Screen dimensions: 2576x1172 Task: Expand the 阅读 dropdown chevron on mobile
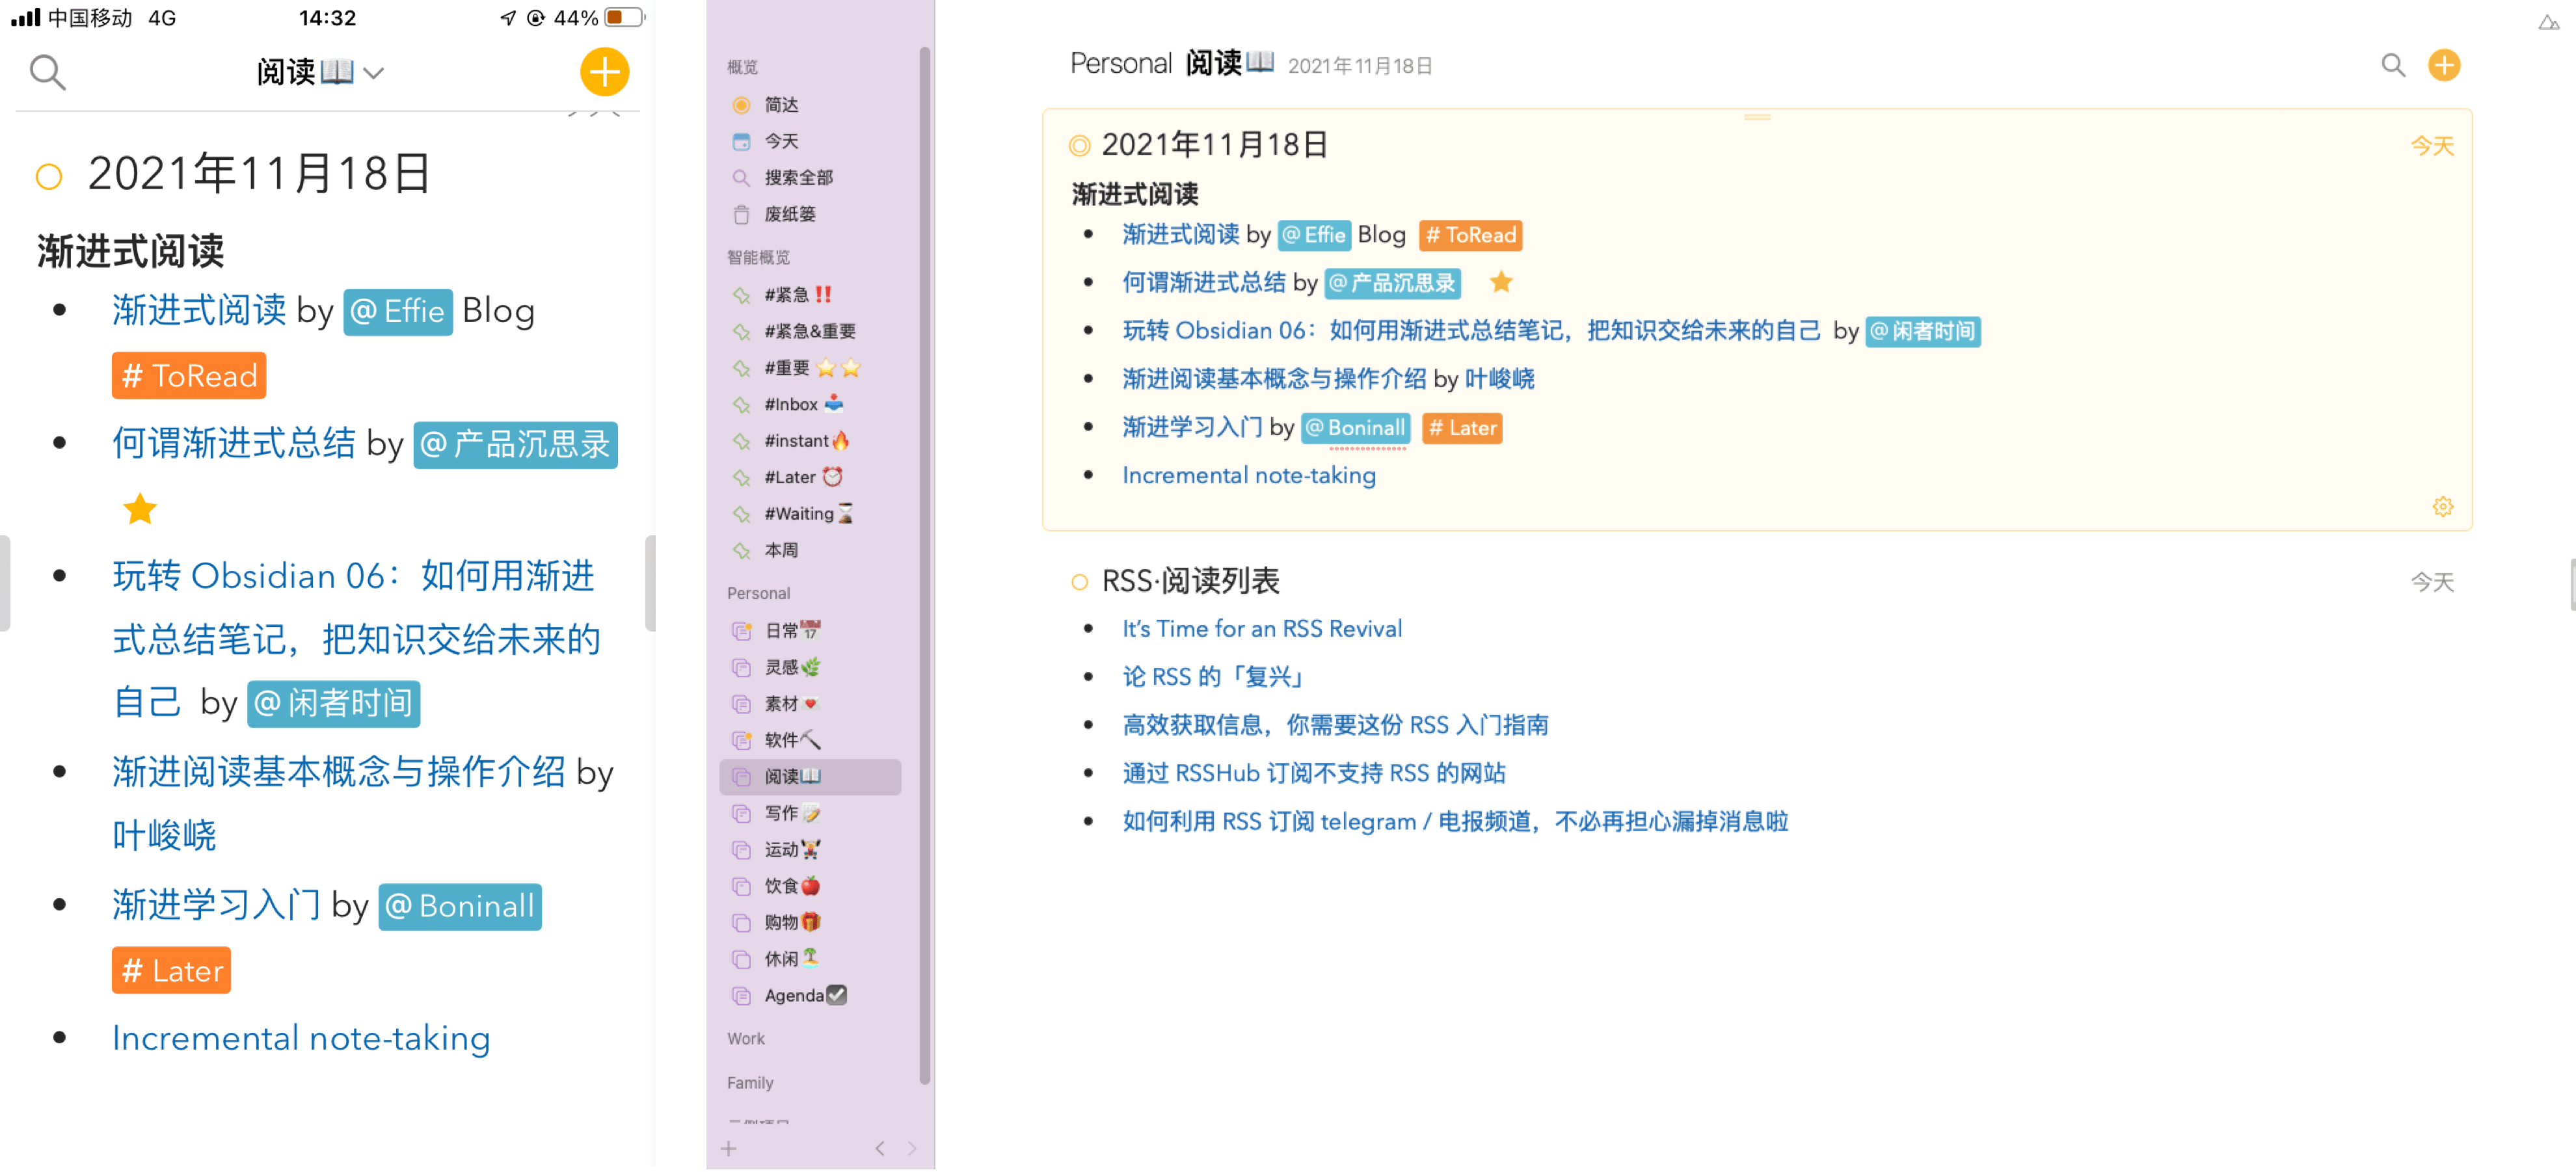click(374, 73)
